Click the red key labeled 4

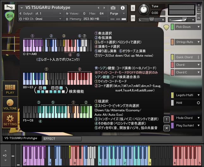[x=175, y=162]
